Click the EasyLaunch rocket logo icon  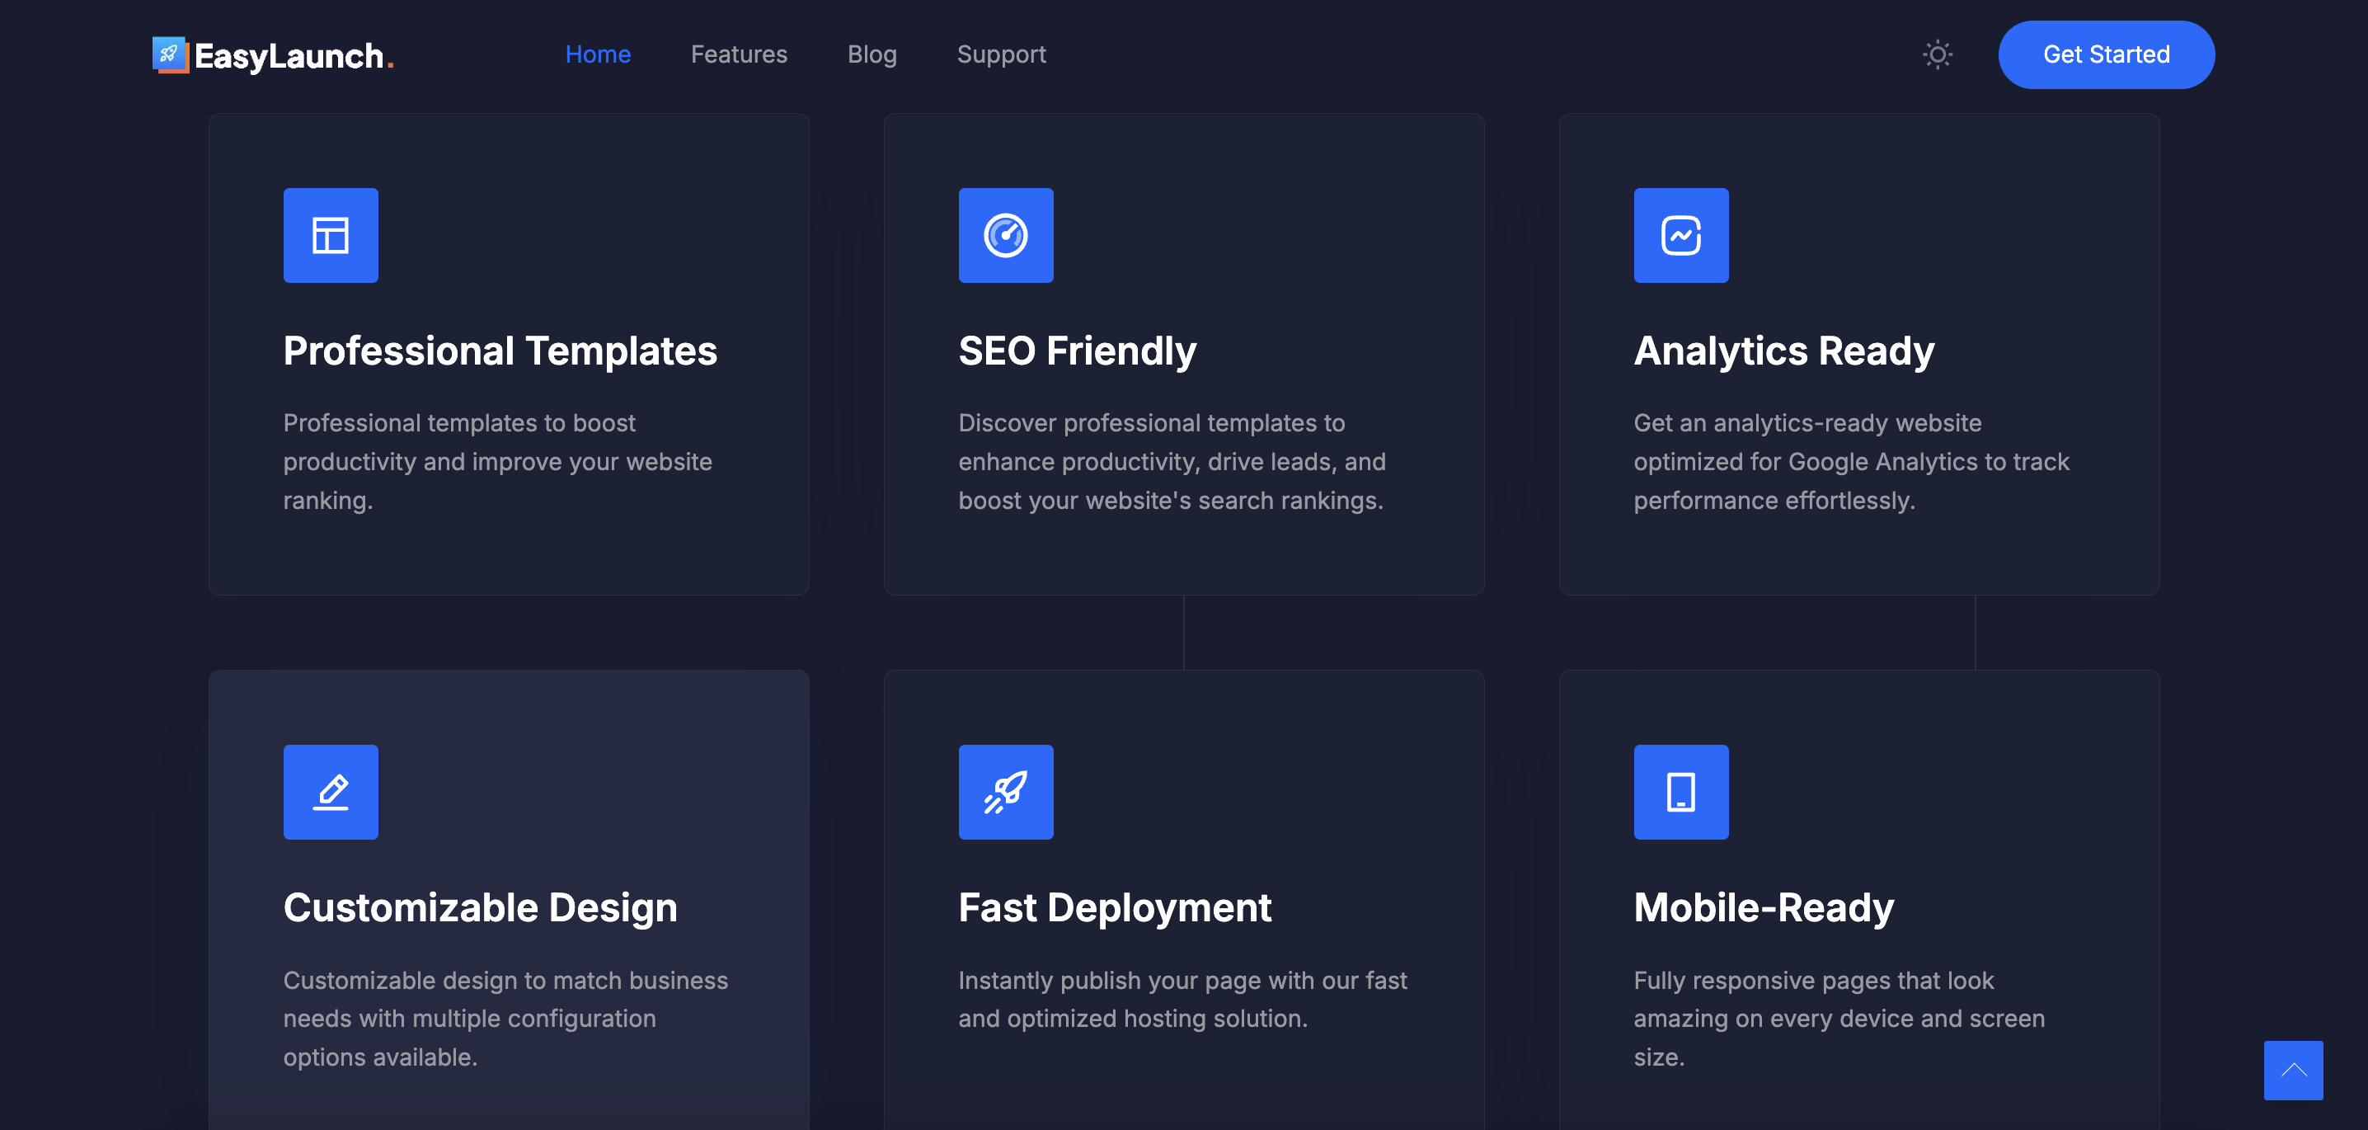pyautogui.click(x=170, y=55)
